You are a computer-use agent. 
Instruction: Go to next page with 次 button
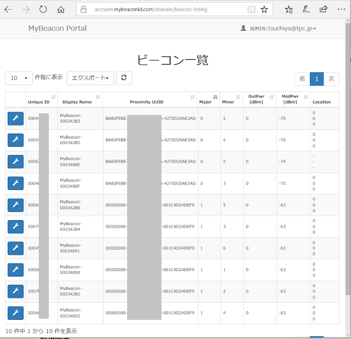(x=331, y=79)
